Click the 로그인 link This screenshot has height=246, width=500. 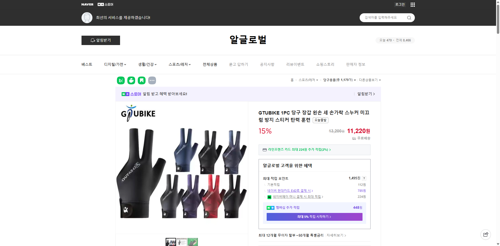pyautogui.click(x=400, y=4)
